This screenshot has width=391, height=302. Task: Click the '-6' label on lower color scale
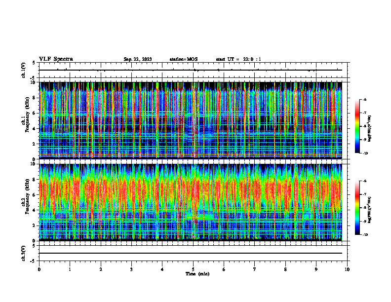[x=365, y=181]
